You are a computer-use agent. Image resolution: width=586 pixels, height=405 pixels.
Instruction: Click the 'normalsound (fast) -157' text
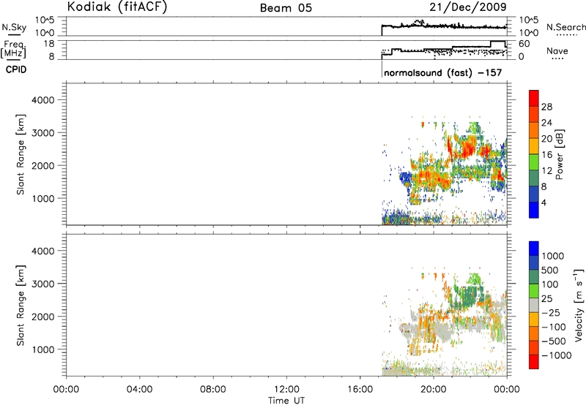[x=443, y=72]
